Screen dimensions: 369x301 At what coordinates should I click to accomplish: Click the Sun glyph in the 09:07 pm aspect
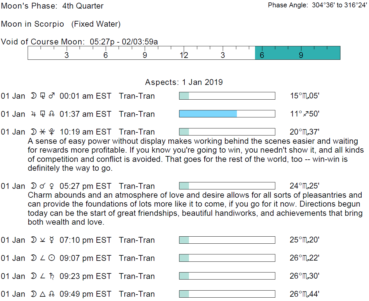(52, 258)
